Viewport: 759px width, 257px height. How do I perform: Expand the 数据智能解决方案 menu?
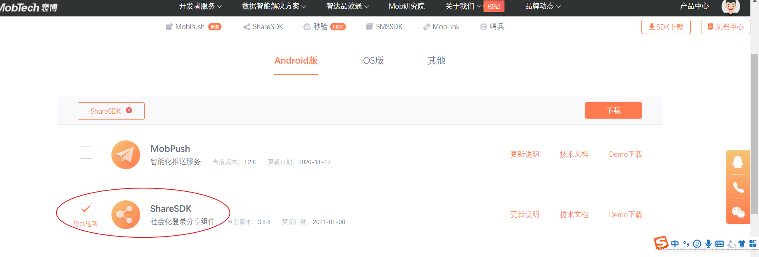(274, 6)
